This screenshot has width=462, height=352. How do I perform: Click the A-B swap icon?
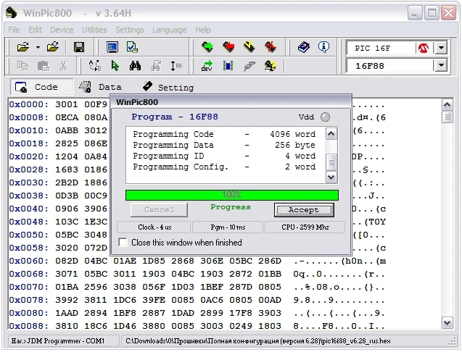coord(95,65)
